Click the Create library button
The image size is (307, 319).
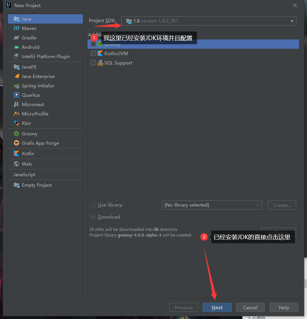tap(282, 205)
